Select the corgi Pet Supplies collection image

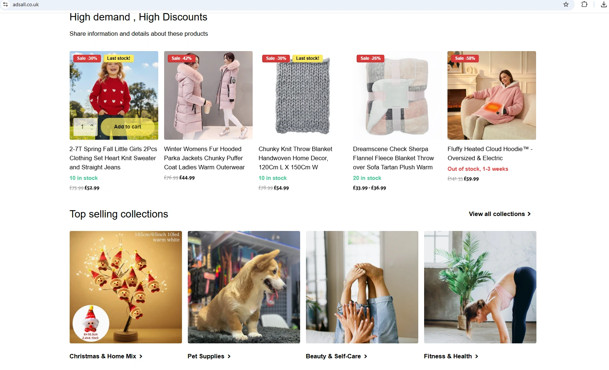[x=244, y=287]
